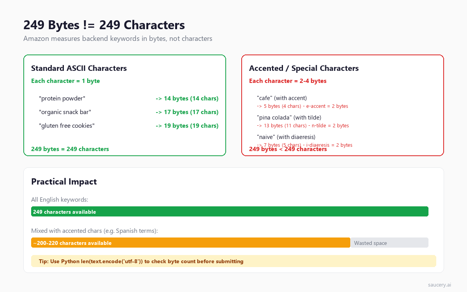This screenshot has width=467, height=292.
Task: Click "Each character = 2-4 bytes" text
Action: (x=288, y=81)
